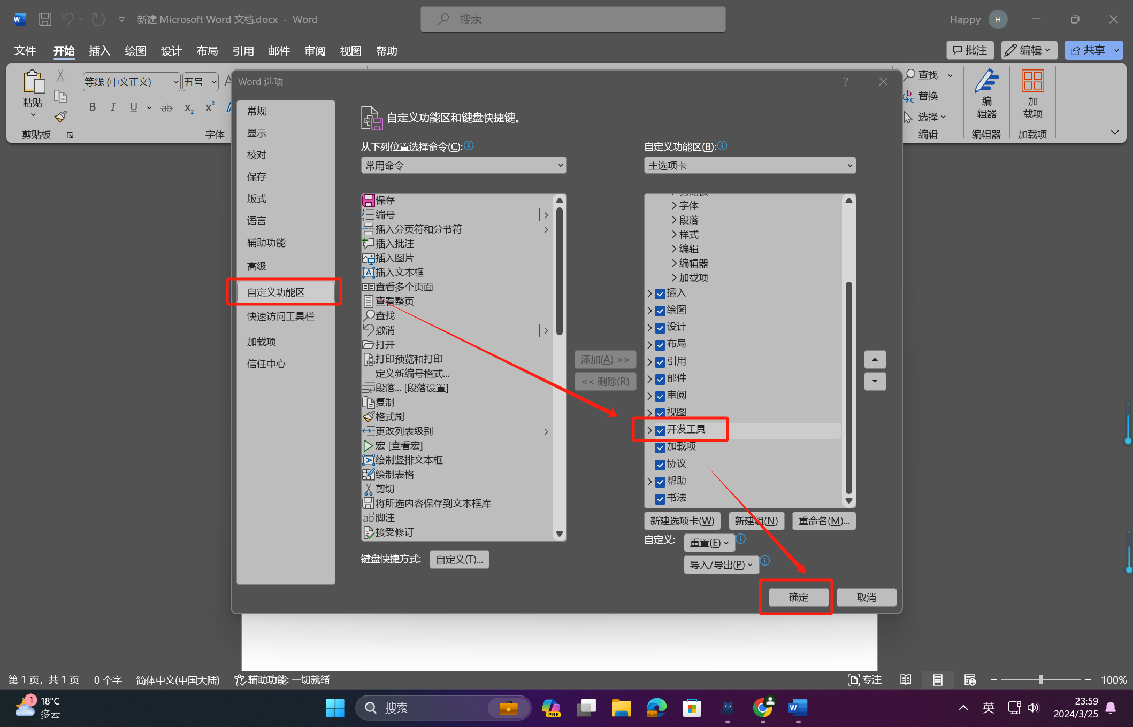Screen dimensions: 1133x727
Task: Click the Focus mode icon in status bar
Action: point(854,680)
